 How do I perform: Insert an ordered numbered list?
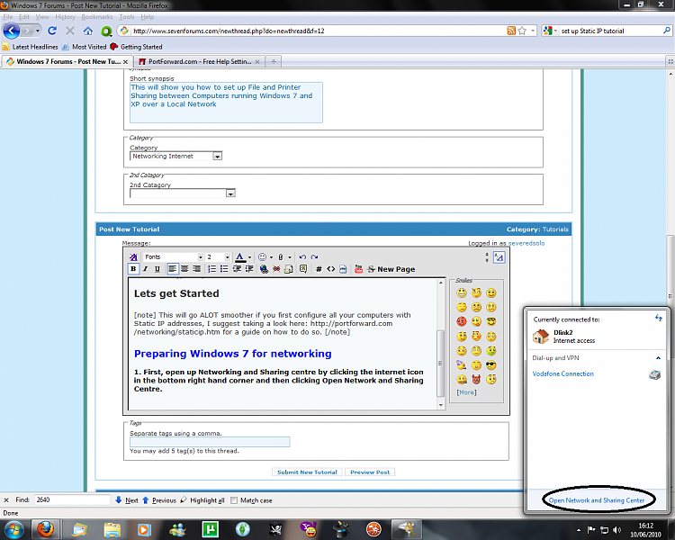pos(211,269)
